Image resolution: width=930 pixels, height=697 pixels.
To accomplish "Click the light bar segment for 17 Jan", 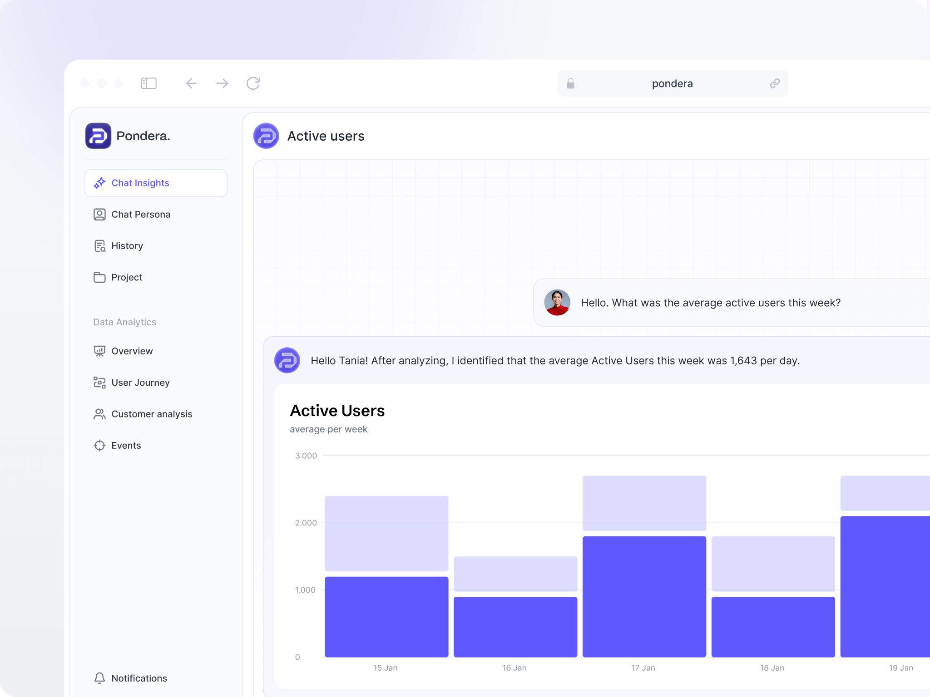I will (644, 503).
